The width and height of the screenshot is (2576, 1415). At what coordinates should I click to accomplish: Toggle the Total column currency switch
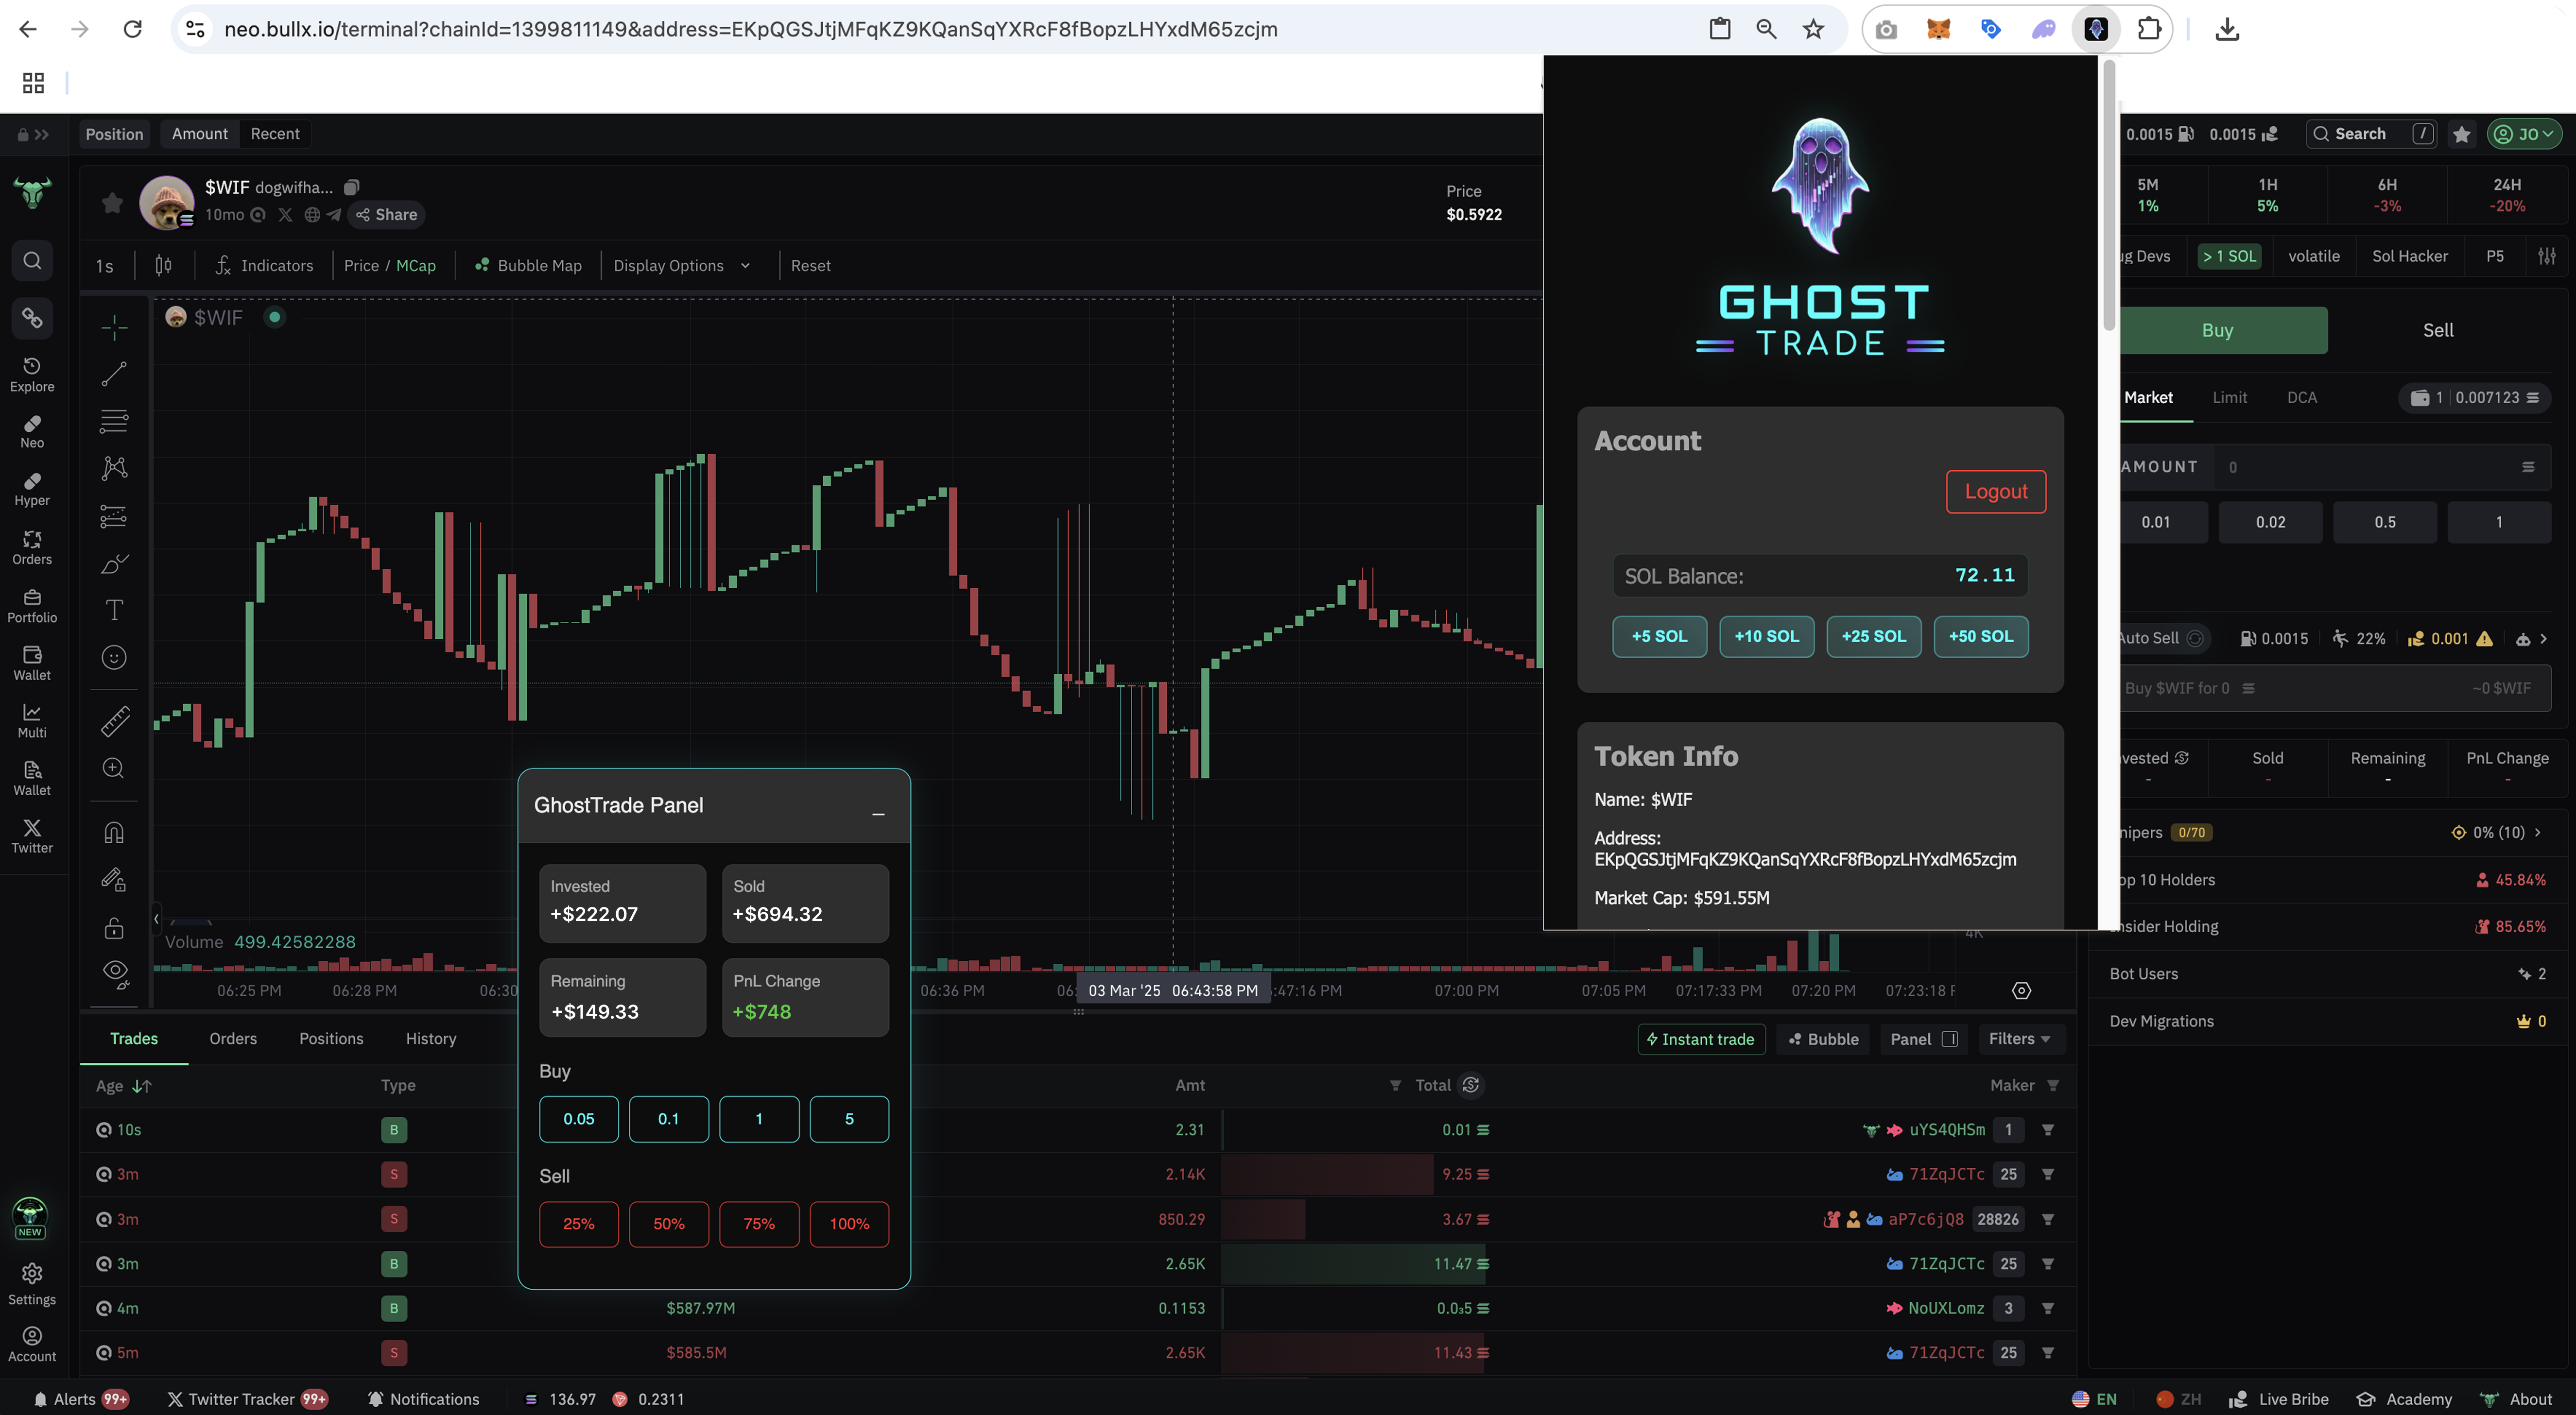1470,1084
